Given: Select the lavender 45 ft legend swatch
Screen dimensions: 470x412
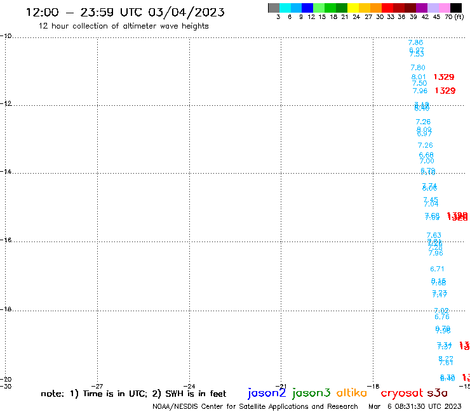Looking at the screenshot, I should point(433,8).
